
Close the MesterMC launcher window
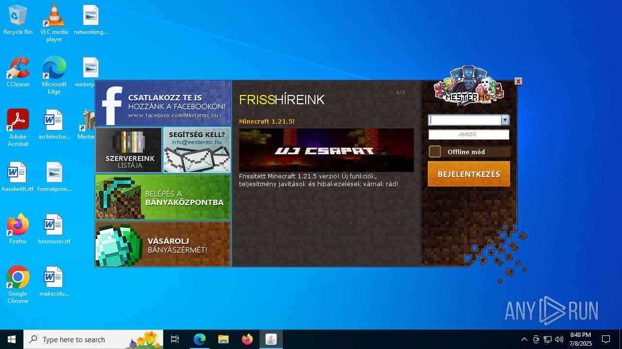tap(518, 81)
